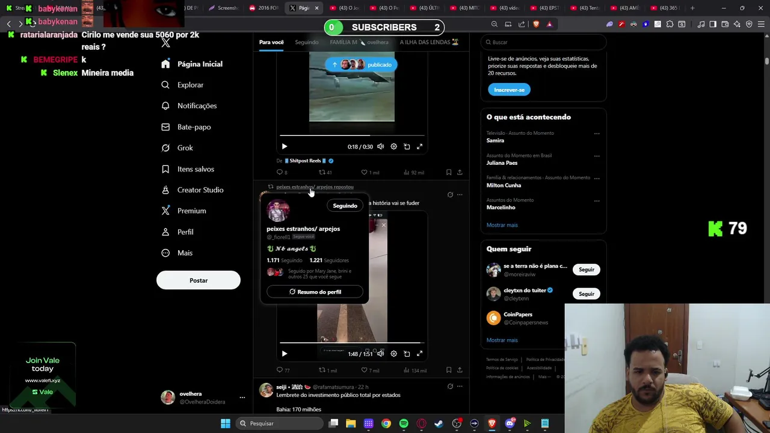Open the browser extensions puzzle icon

(670, 24)
